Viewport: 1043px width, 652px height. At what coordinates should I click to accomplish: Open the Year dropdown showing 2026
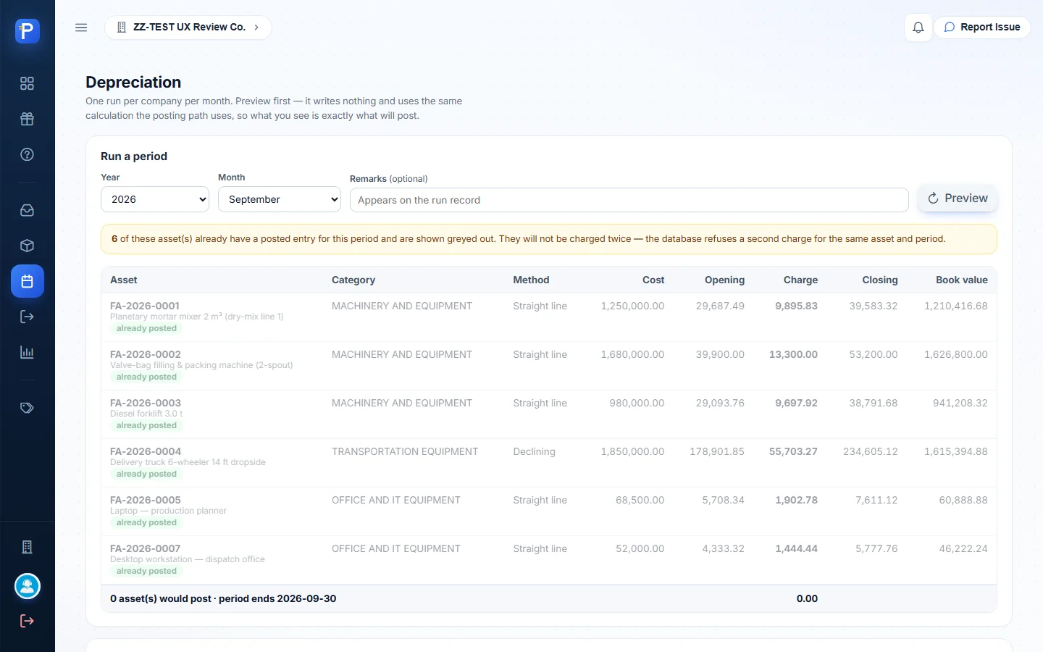click(155, 199)
